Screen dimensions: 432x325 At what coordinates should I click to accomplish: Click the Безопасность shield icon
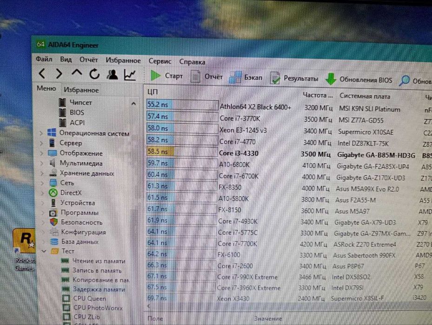(54, 222)
